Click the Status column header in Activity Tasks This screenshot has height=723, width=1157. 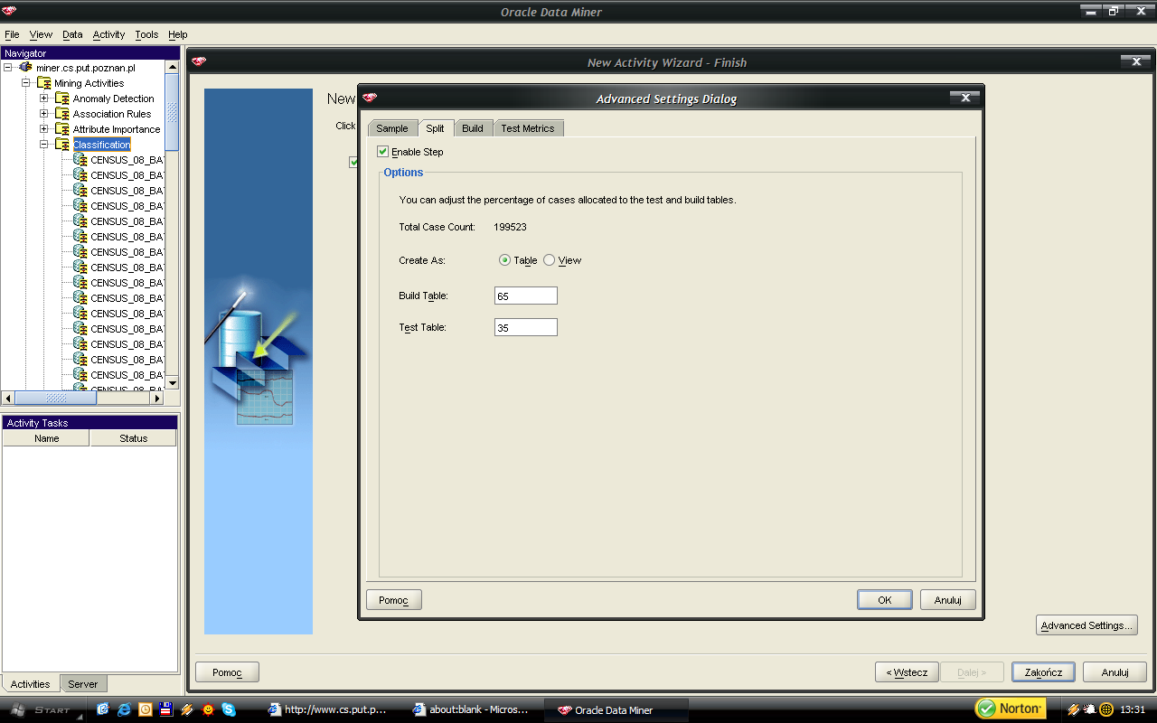coord(134,438)
